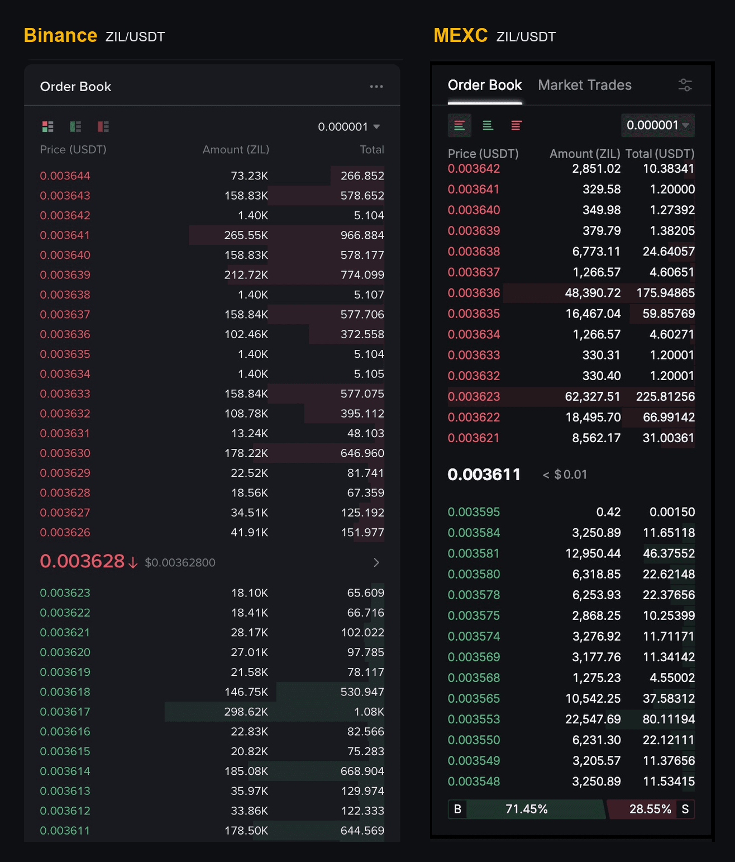The image size is (735, 862).
Task: Click Binance bid amount 298.62K
Action: (x=246, y=712)
